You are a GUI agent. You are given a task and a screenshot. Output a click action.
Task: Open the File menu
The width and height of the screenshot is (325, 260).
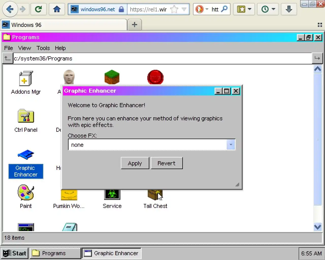pos(8,48)
